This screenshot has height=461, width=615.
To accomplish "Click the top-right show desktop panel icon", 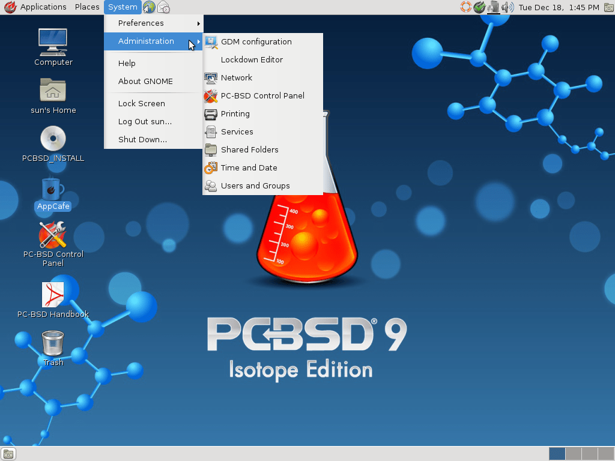I will [x=608, y=7].
